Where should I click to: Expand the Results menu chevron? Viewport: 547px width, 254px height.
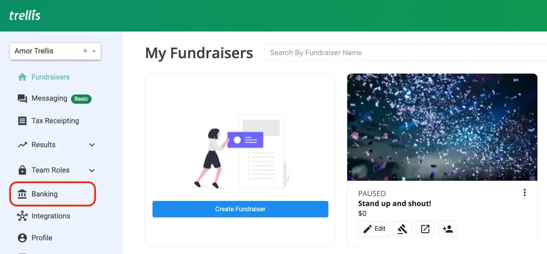tap(92, 145)
